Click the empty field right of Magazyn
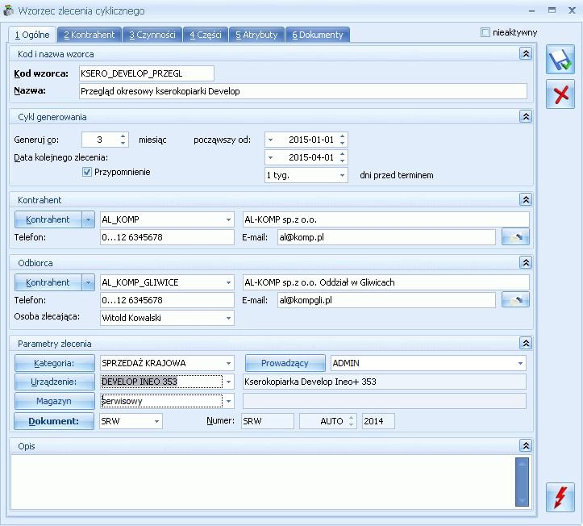Image resolution: width=583 pixels, height=526 pixels. [385, 401]
